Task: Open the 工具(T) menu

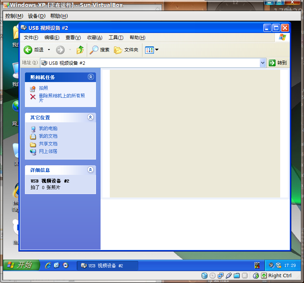Action: 116,38
